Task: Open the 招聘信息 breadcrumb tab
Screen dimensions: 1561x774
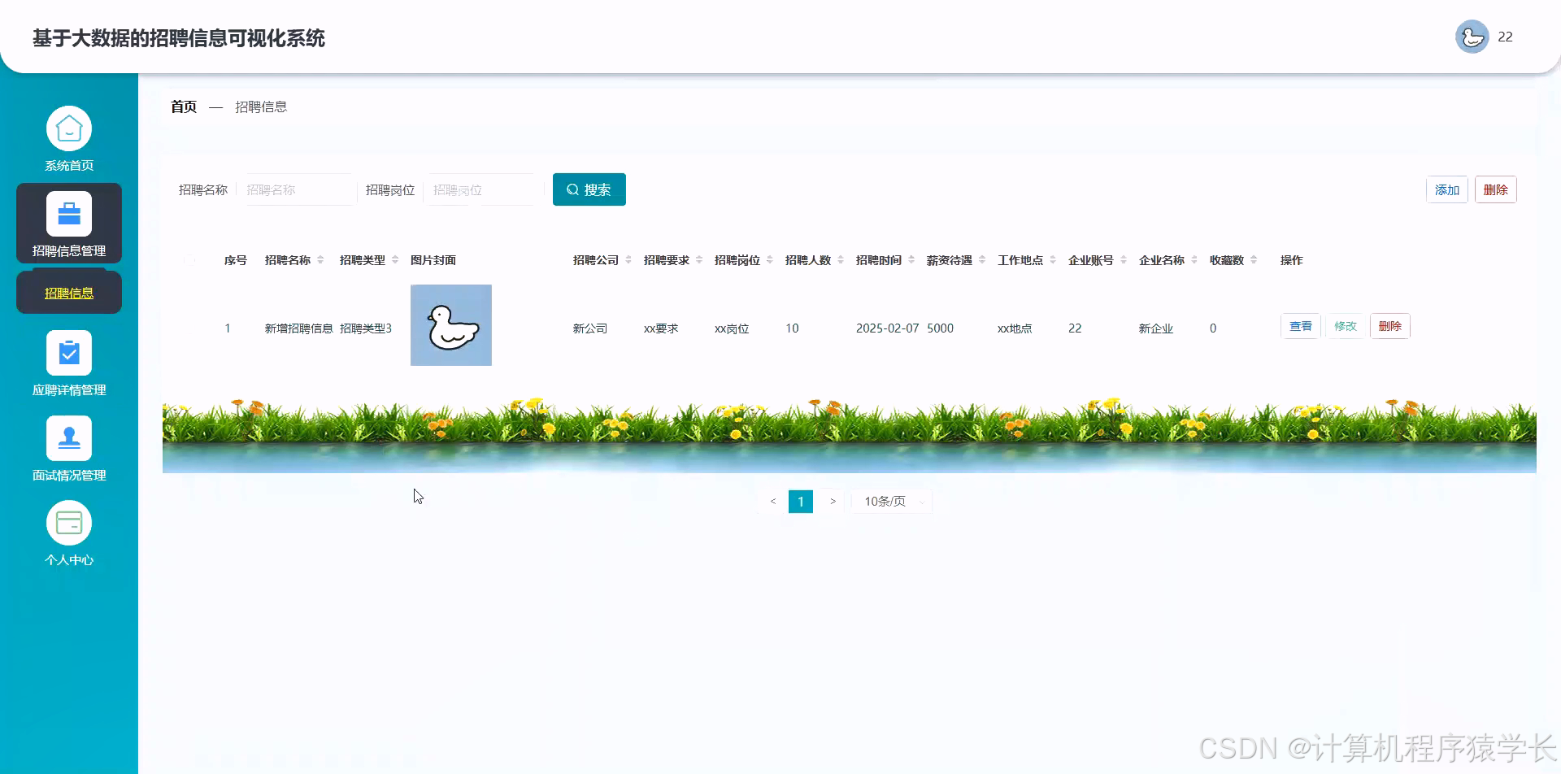Action: [262, 107]
